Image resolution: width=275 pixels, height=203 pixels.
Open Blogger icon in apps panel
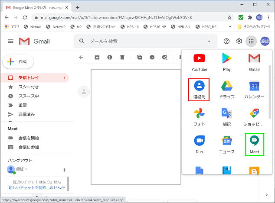tap(254, 170)
